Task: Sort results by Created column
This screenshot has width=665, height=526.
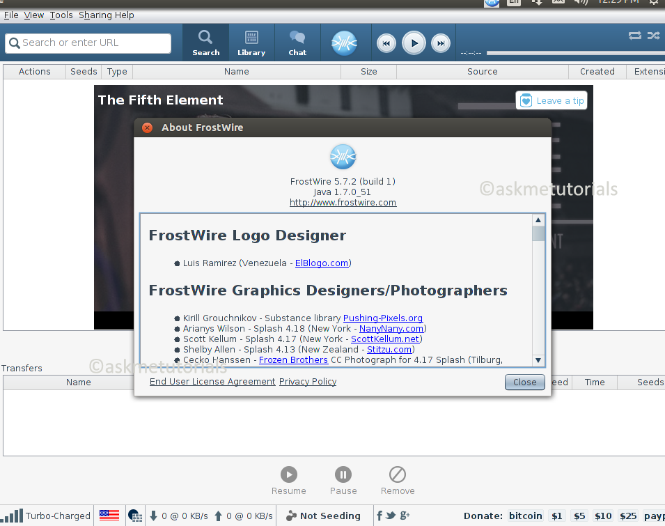Action: click(597, 72)
